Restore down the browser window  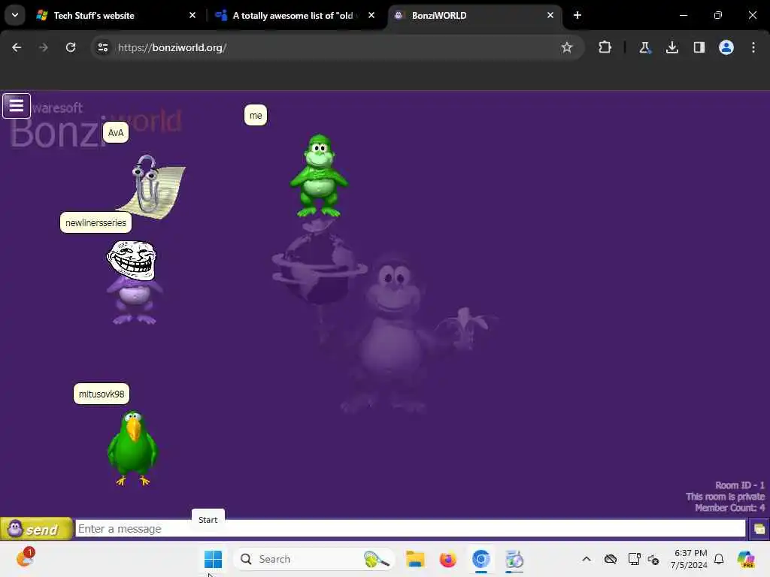718,15
